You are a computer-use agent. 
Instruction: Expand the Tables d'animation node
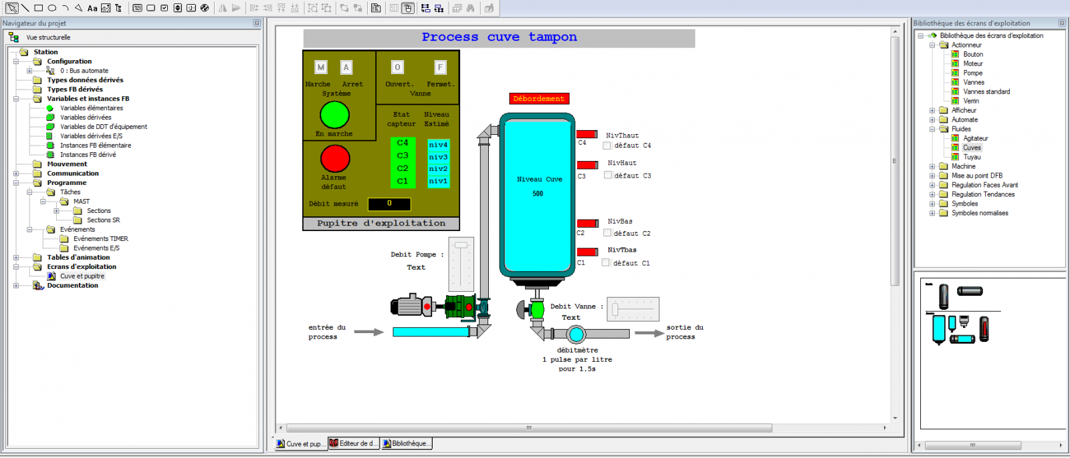pyautogui.click(x=16, y=258)
